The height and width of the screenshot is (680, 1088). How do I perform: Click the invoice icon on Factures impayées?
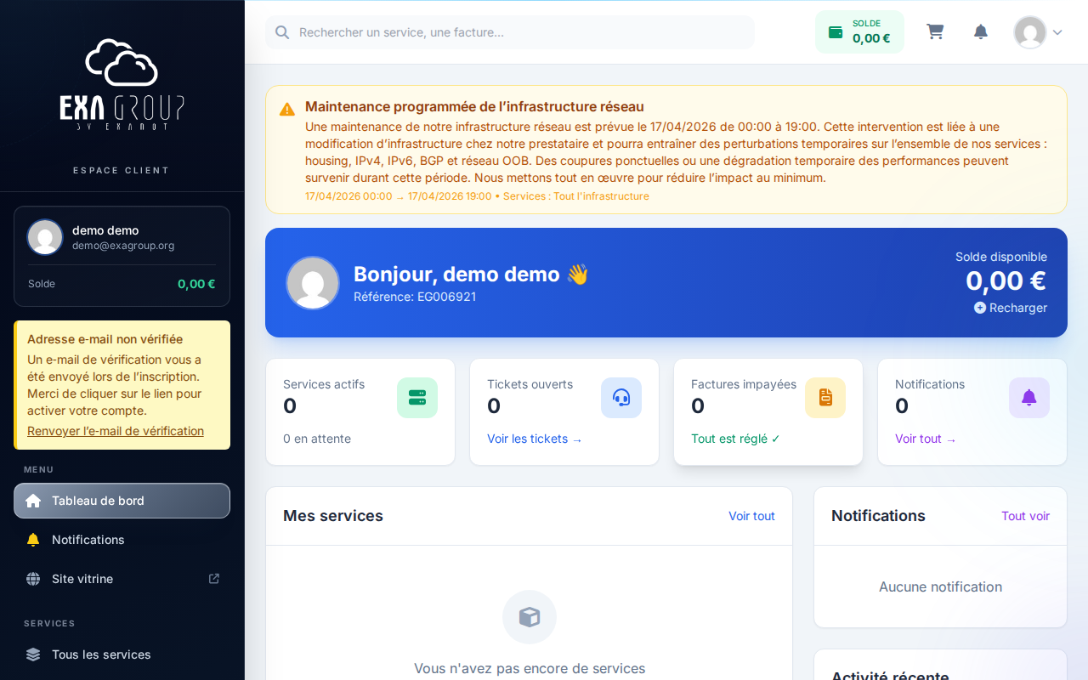[825, 398]
